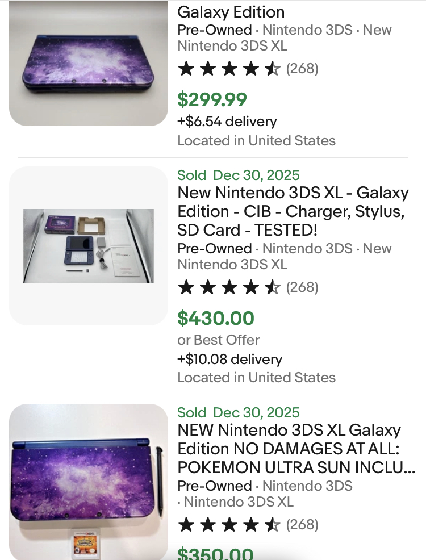
Task: Open the photo with Pokemon game cartridge
Action: click(88, 483)
